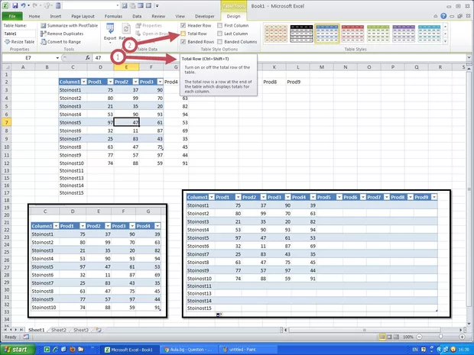Open the Prod1 column filter dropdown
The image size is (474, 355).
pos(108,82)
